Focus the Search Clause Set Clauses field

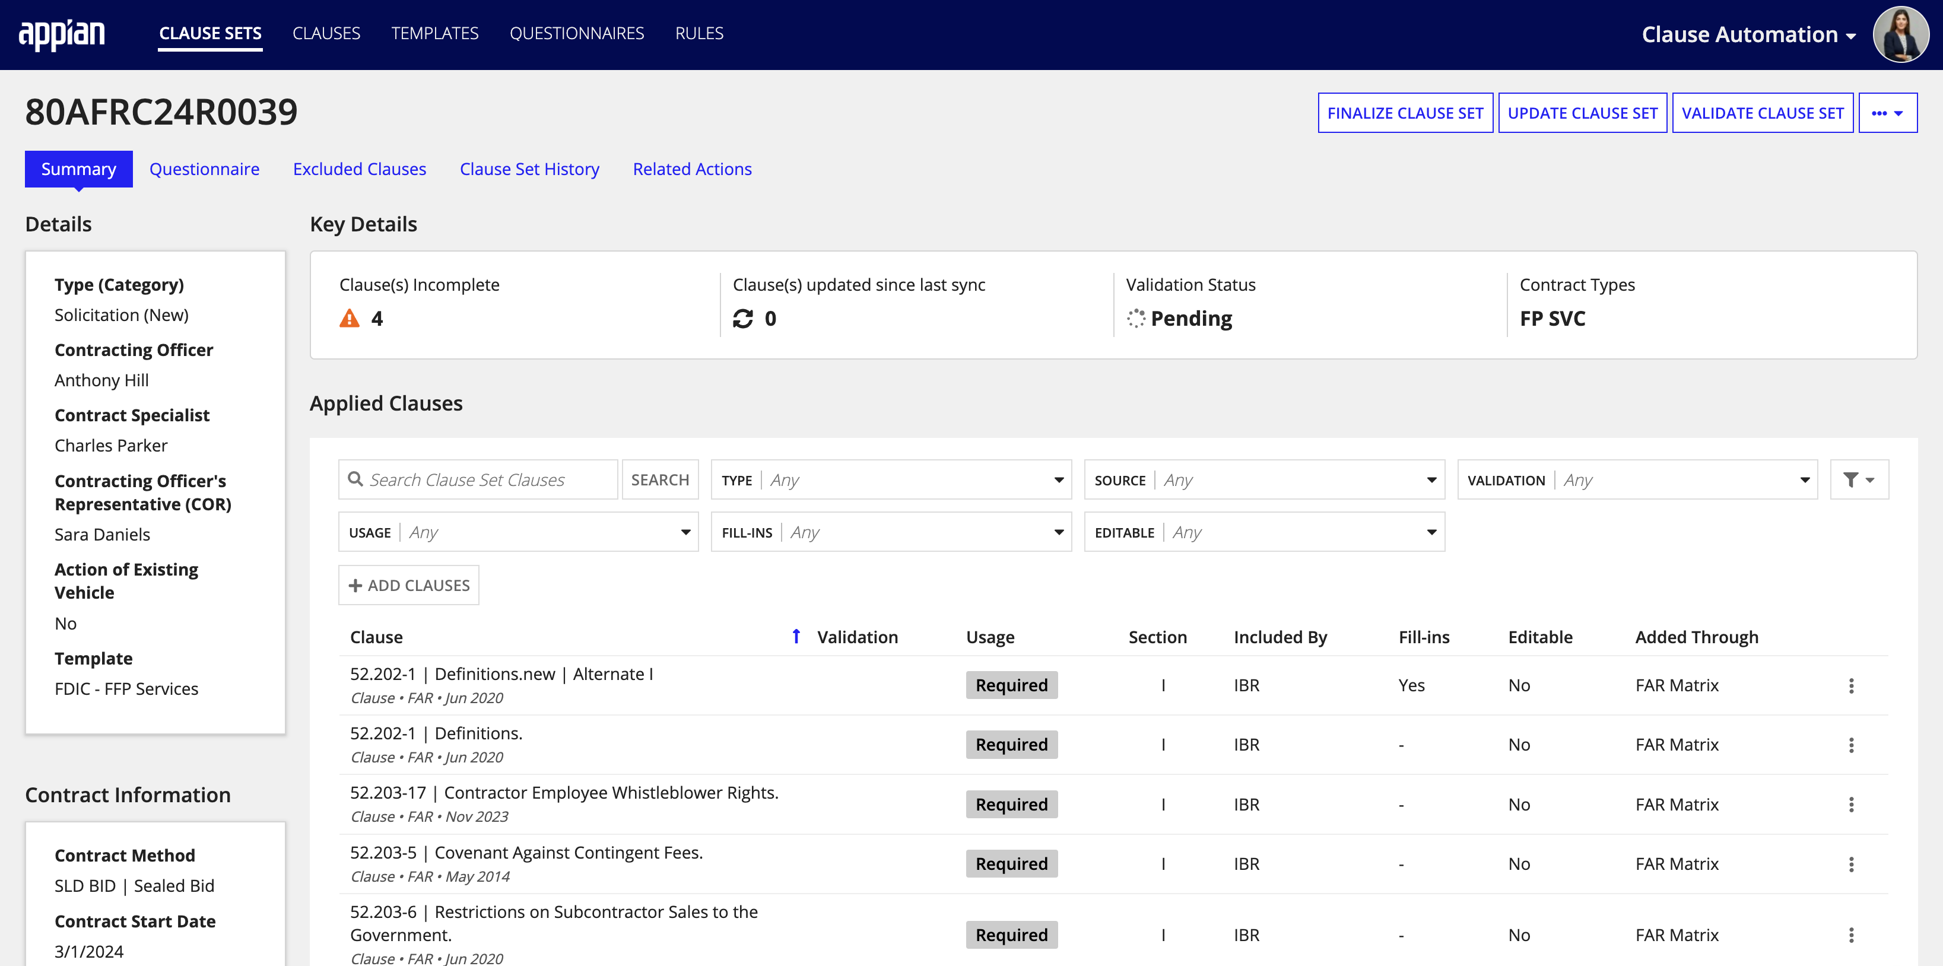point(478,479)
